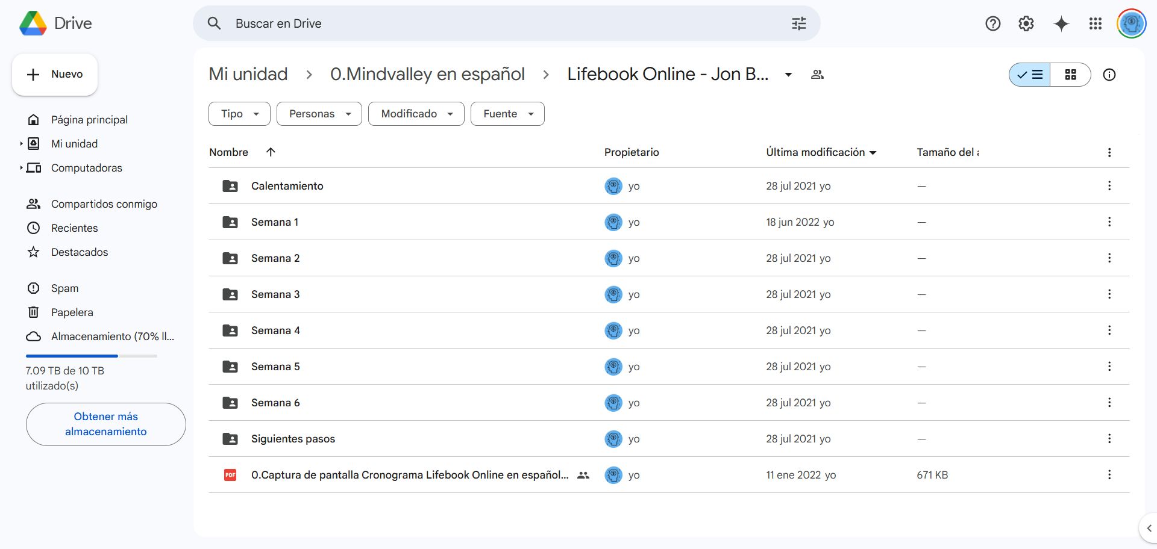This screenshot has width=1157, height=549.
Task: Focus the Buscar en Drive search field
Action: (x=506, y=23)
